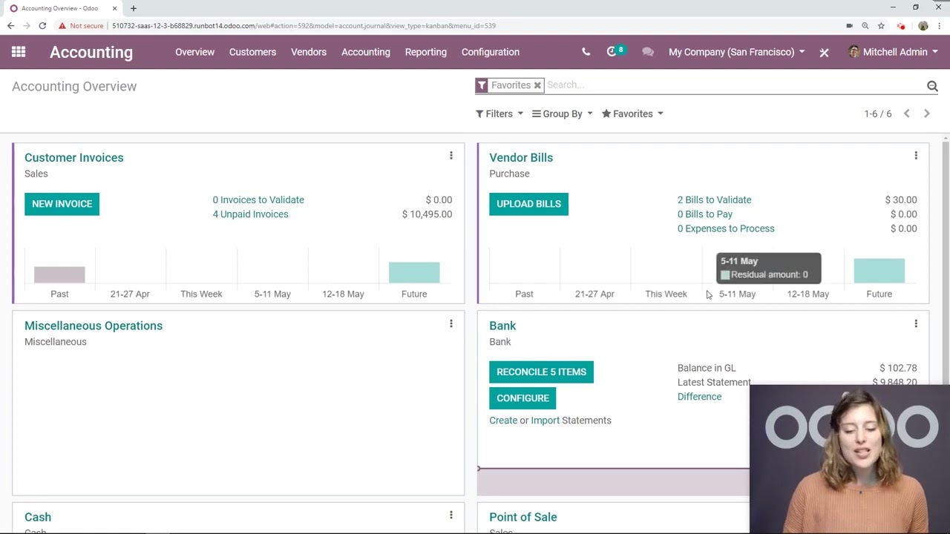Open Point of Sale card title
This screenshot has height=534, width=950.
(x=523, y=517)
